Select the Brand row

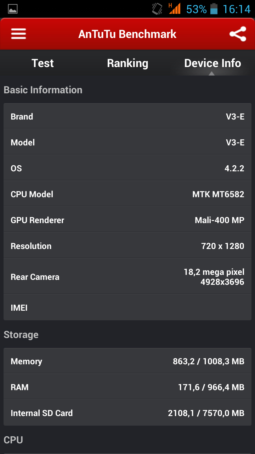(127, 116)
